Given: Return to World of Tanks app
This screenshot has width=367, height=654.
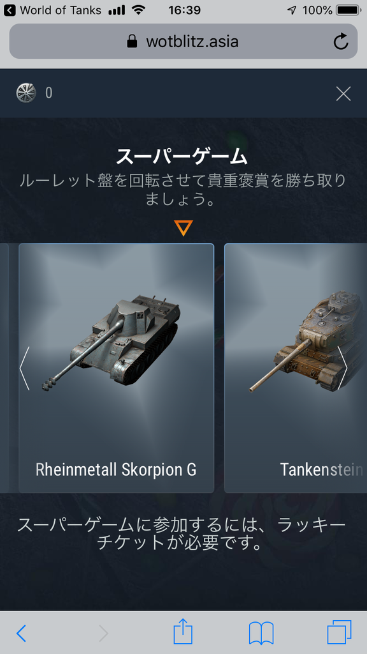Looking at the screenshot, I should click(52, 10).
